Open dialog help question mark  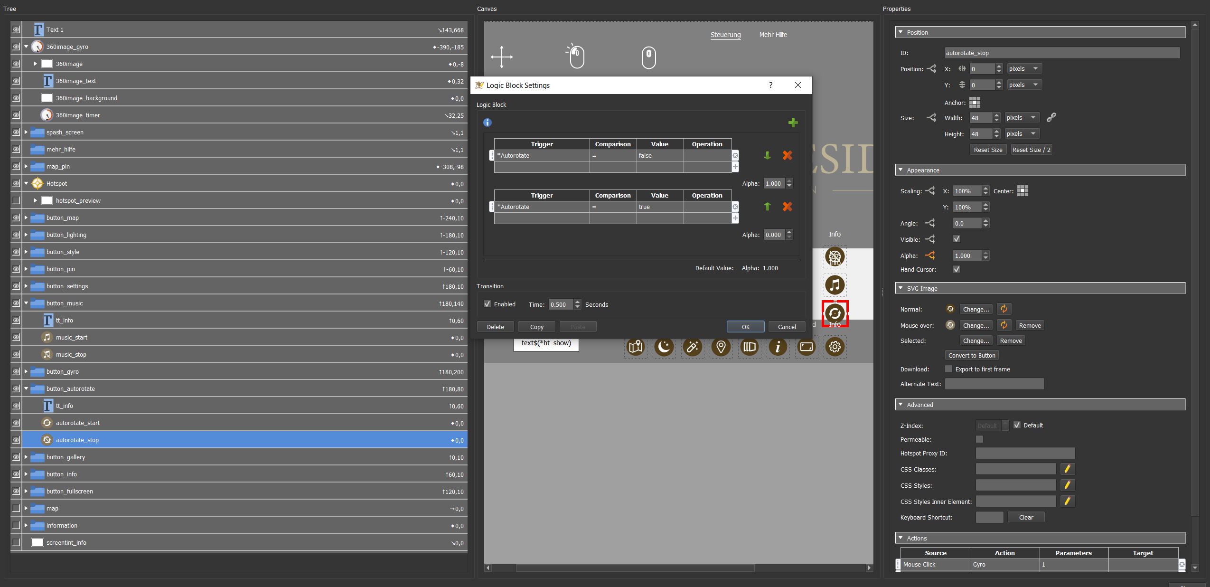770,85
